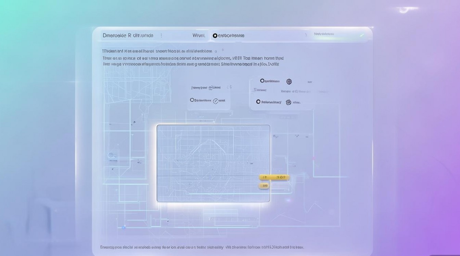The width and height of the screenshot is (460, 256).
Task: Click the long yellow button beside the map
Action: tap(274, 177)
